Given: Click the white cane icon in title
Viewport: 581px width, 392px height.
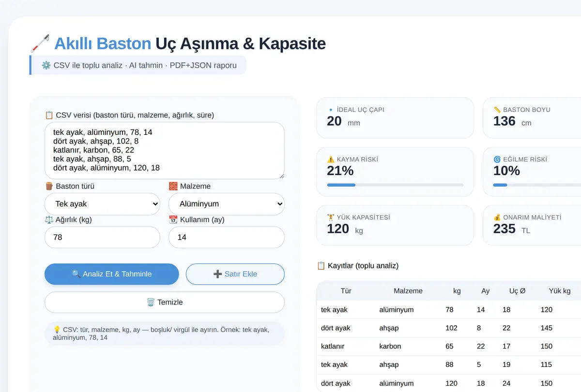Looking at the screenshot, I should (x=40, y=44).
